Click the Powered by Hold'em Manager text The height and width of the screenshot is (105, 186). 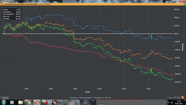tap(174, 97)
